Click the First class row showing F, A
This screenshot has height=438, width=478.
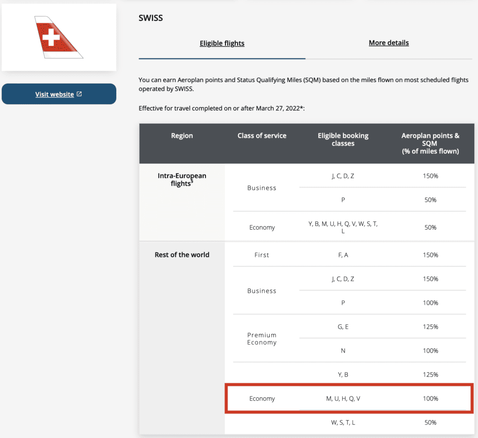click(343, 254)
